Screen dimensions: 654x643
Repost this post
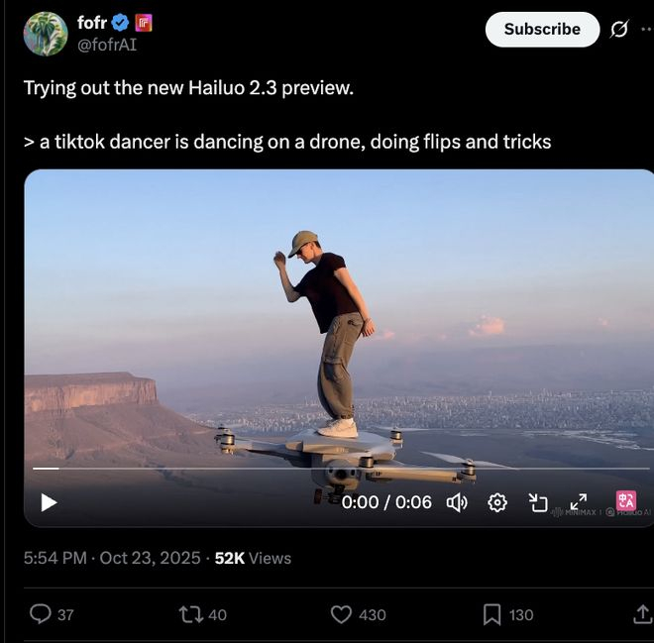(x=190, y=614)
